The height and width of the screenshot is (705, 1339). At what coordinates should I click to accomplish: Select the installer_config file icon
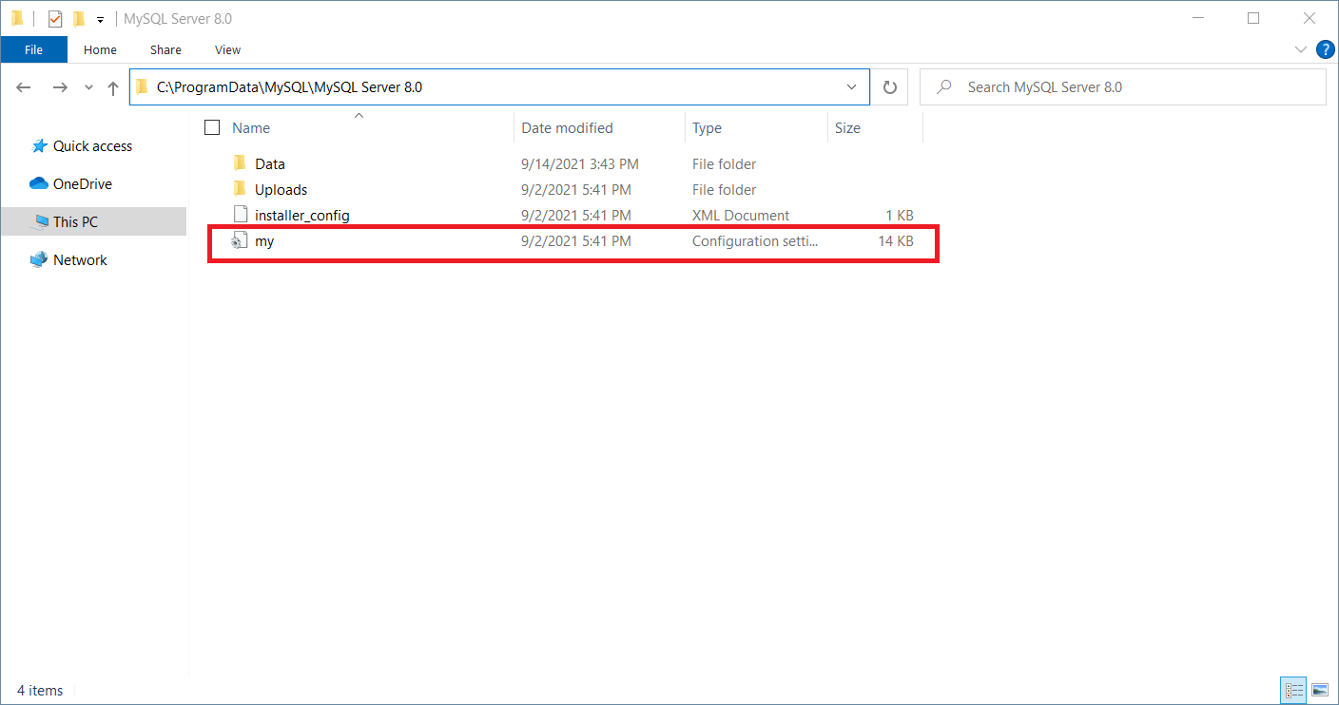(240, 215)
